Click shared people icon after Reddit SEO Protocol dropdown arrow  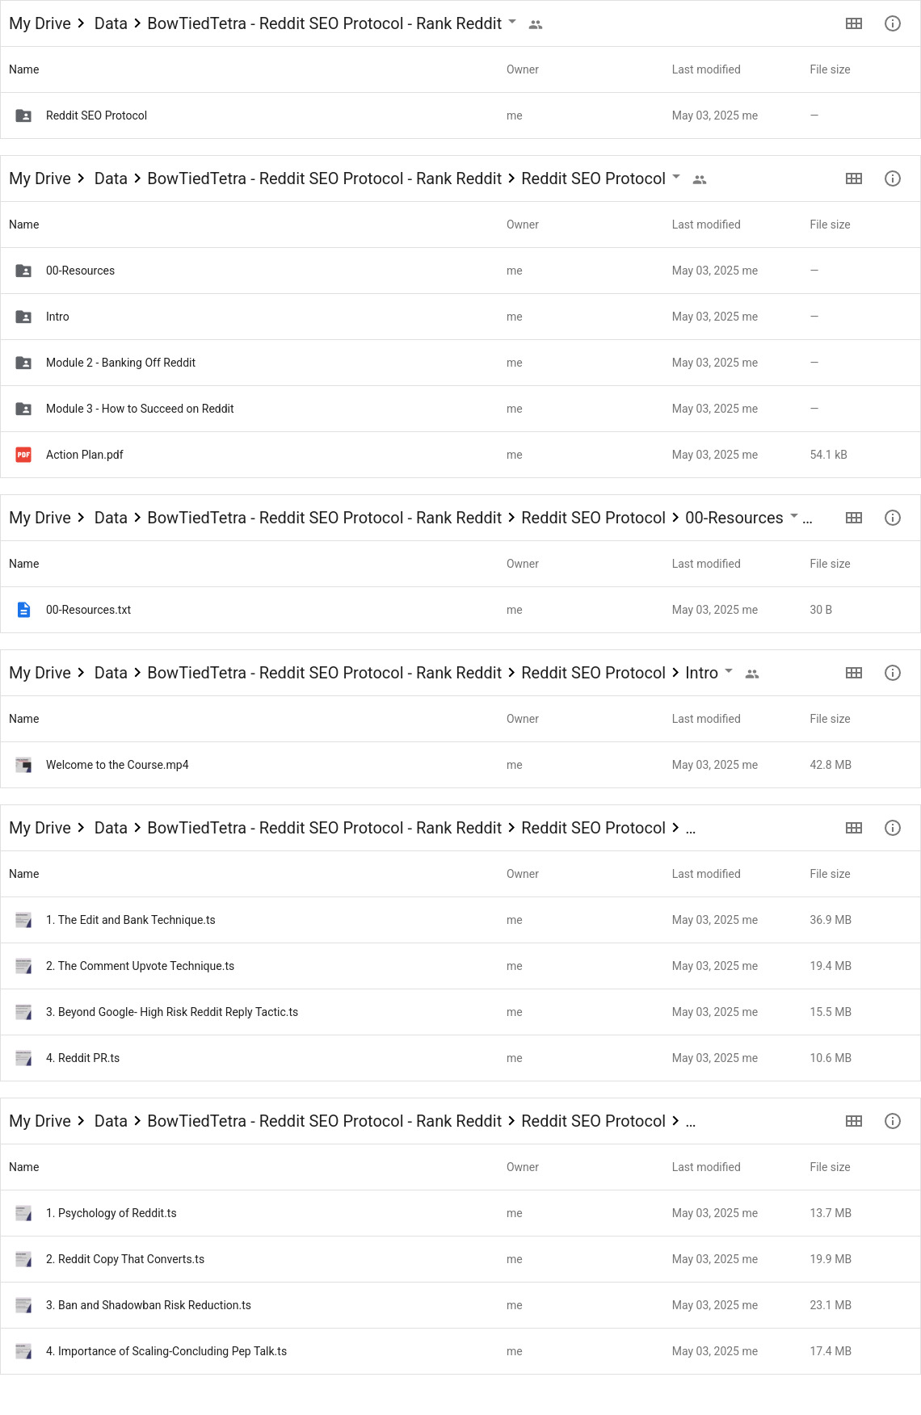(700, 179)
